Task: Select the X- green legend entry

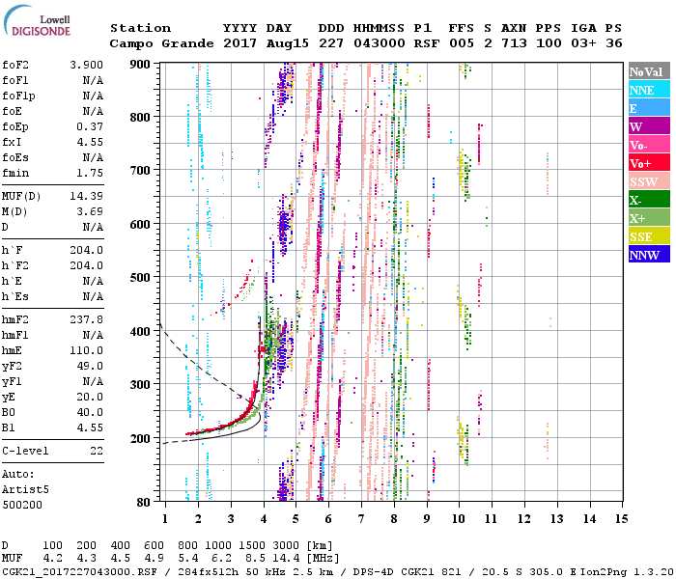Action: pyautogui.click(x=648, y=200)
